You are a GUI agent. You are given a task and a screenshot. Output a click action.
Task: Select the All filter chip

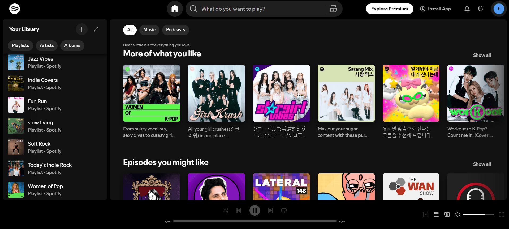pyautogui.click(x=130, y=30)
